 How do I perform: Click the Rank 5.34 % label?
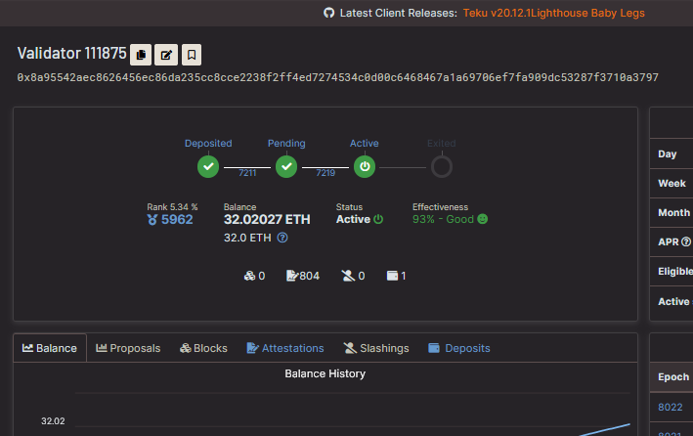click(172, 207)
